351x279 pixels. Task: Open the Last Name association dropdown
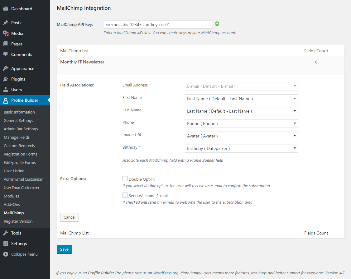(241, 111)
